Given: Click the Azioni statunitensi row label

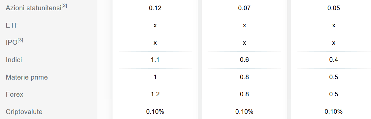Looking at the screenshot, I should (x=33, y=8).
